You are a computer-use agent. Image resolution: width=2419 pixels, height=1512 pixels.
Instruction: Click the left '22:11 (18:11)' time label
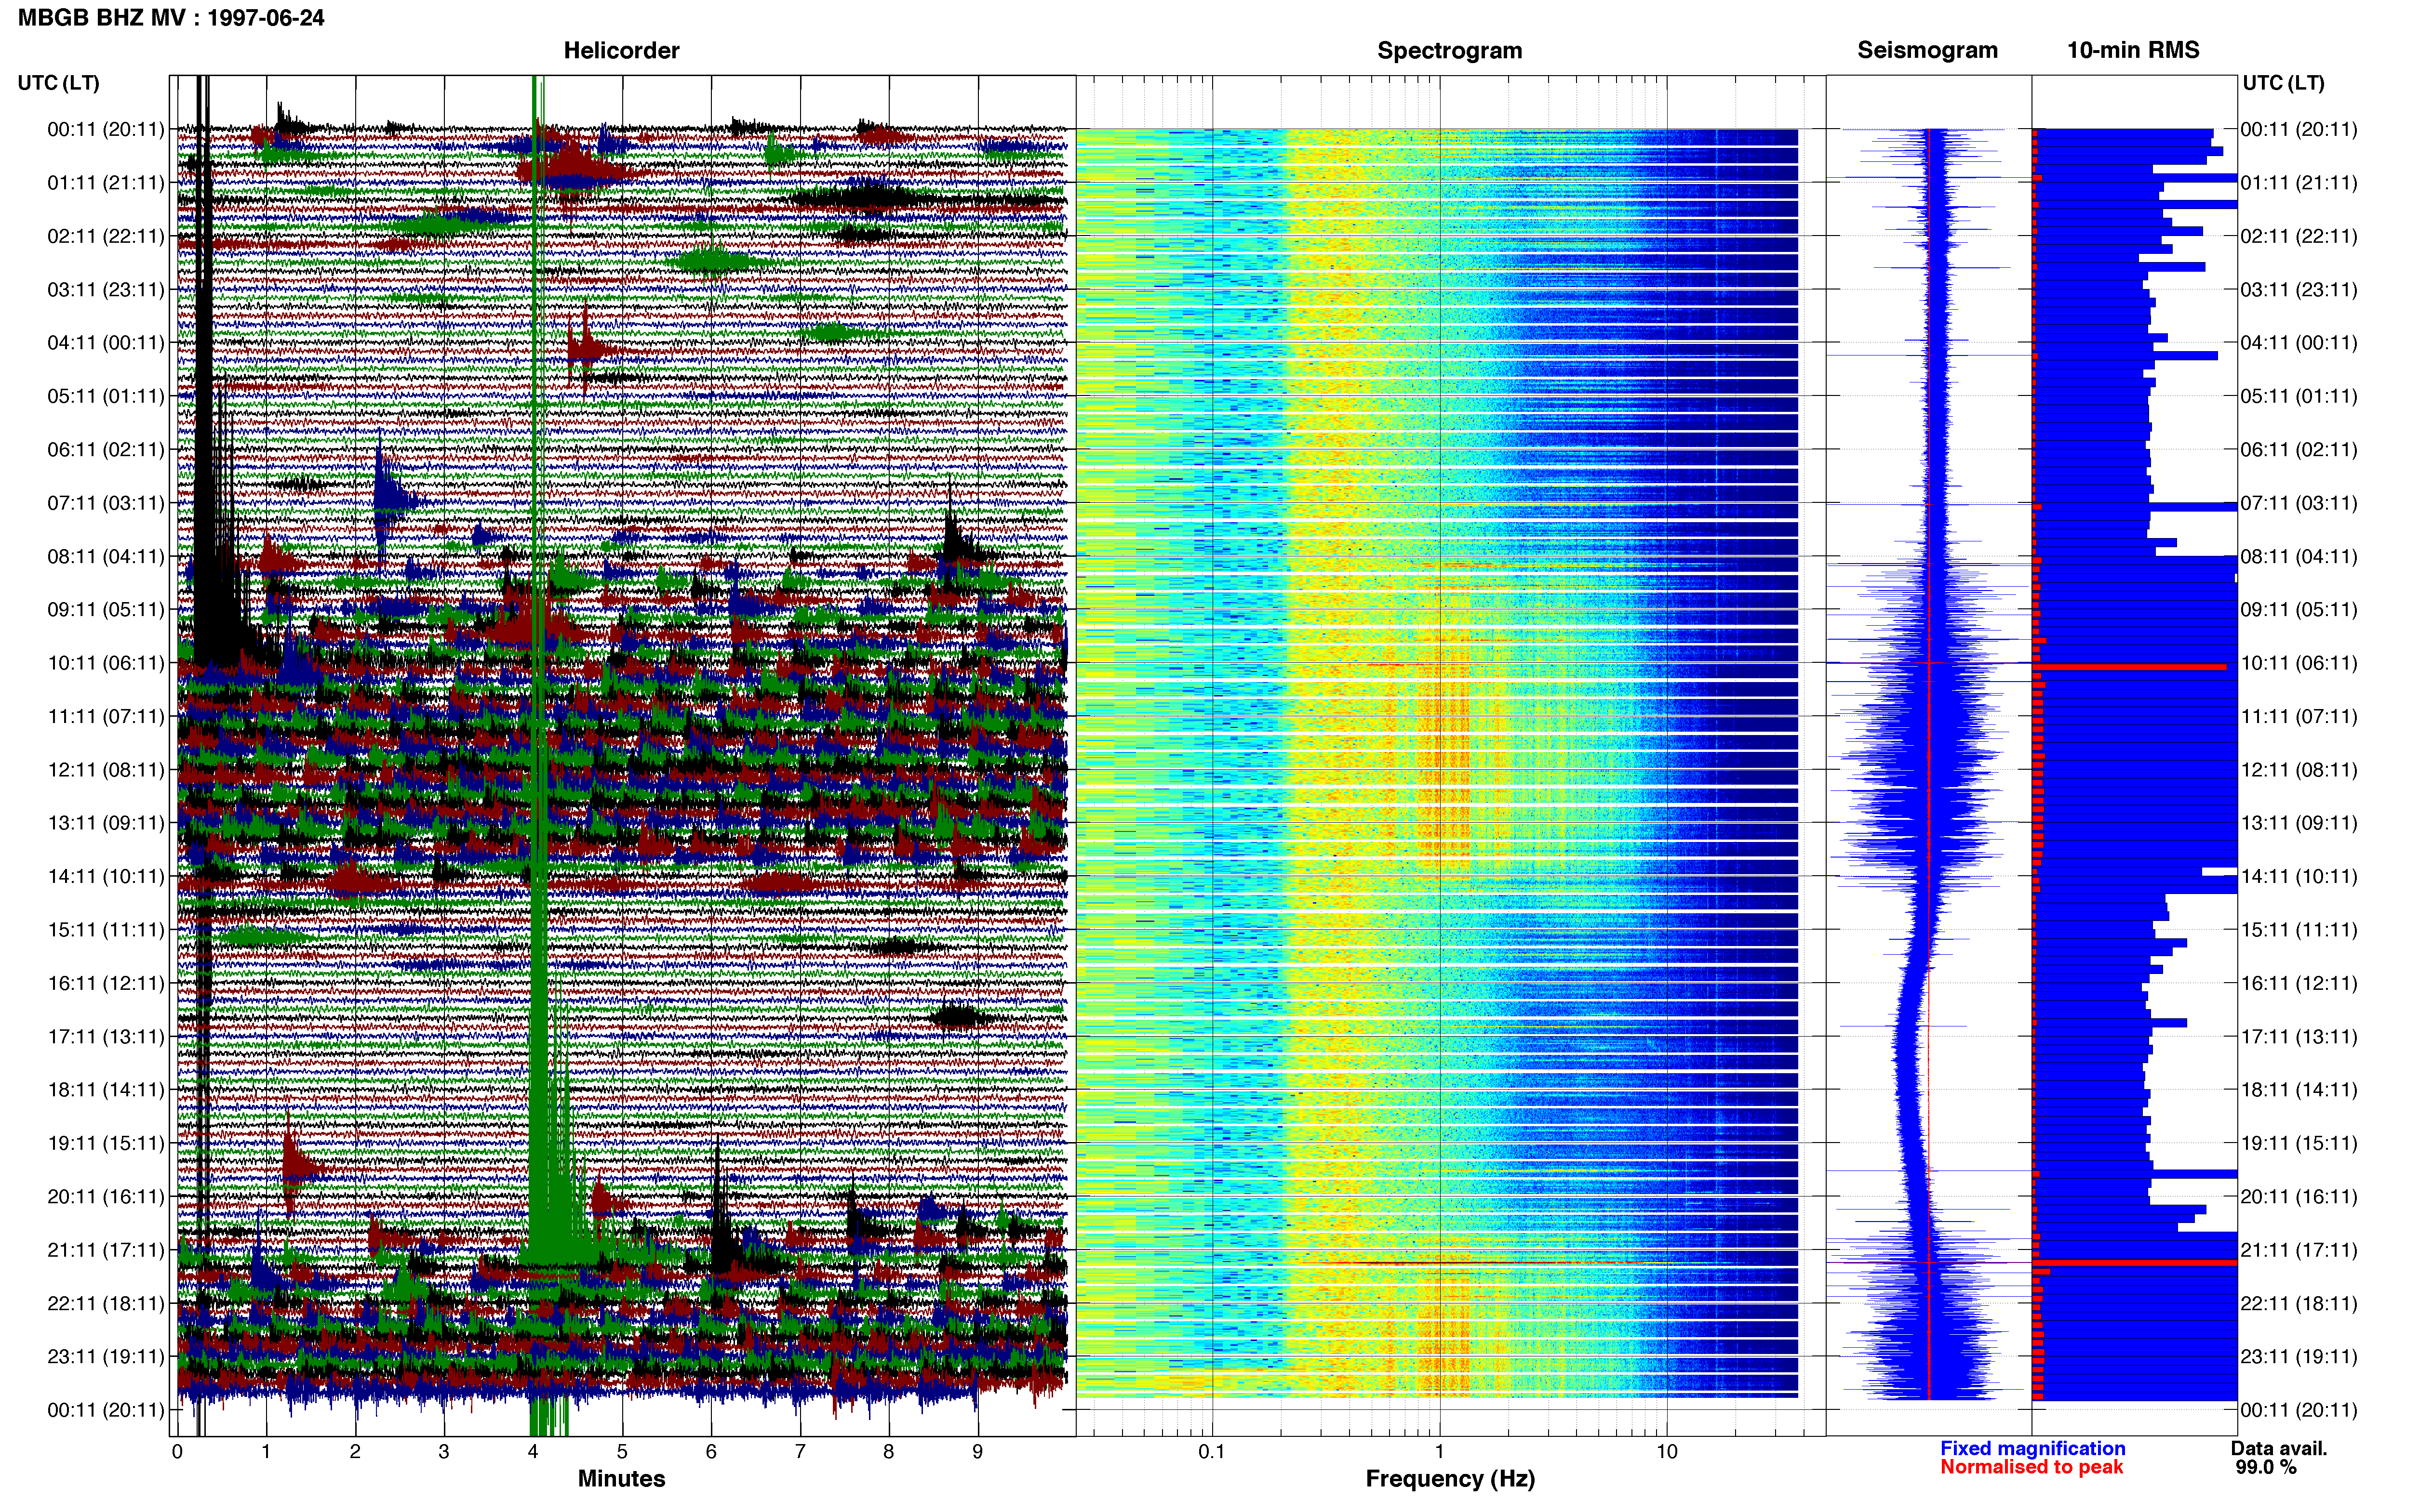click(106, 1303)
